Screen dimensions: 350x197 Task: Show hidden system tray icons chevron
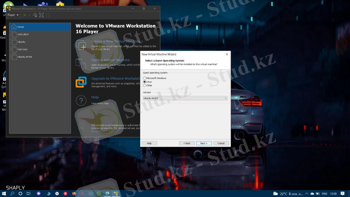tap(307, 193)
